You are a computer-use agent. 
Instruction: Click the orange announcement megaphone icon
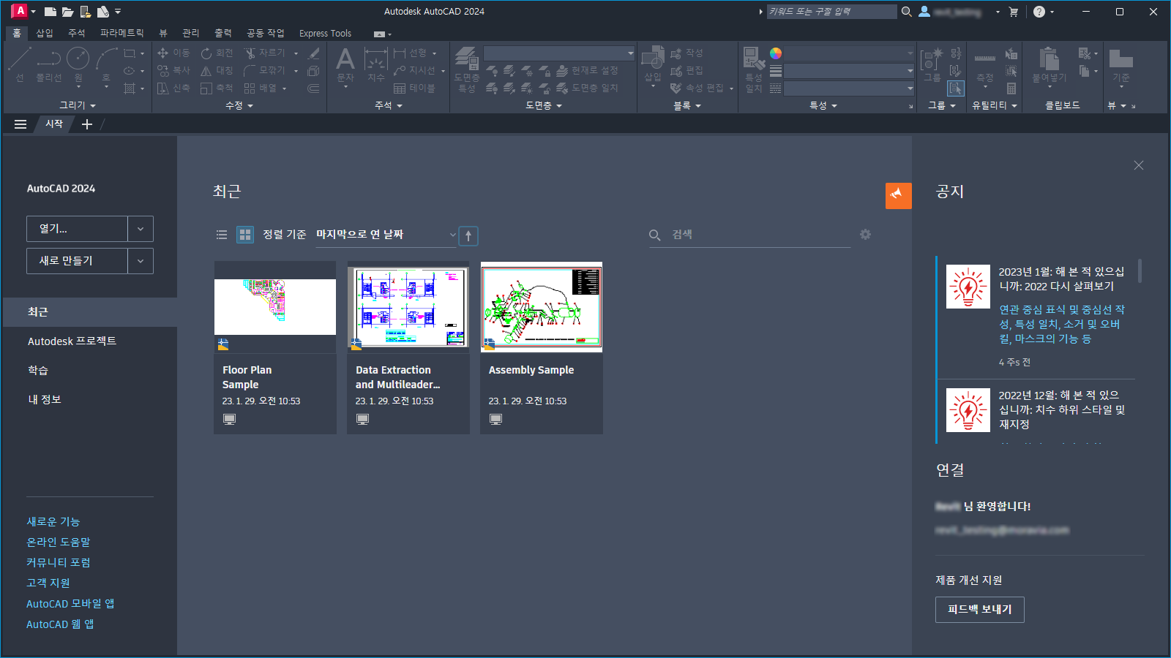pyautogui.click(x=899, y=196)
